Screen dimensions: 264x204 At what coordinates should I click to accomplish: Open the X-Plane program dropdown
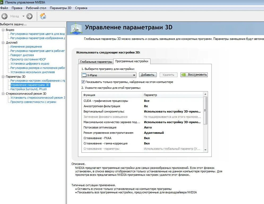(109, 75)
